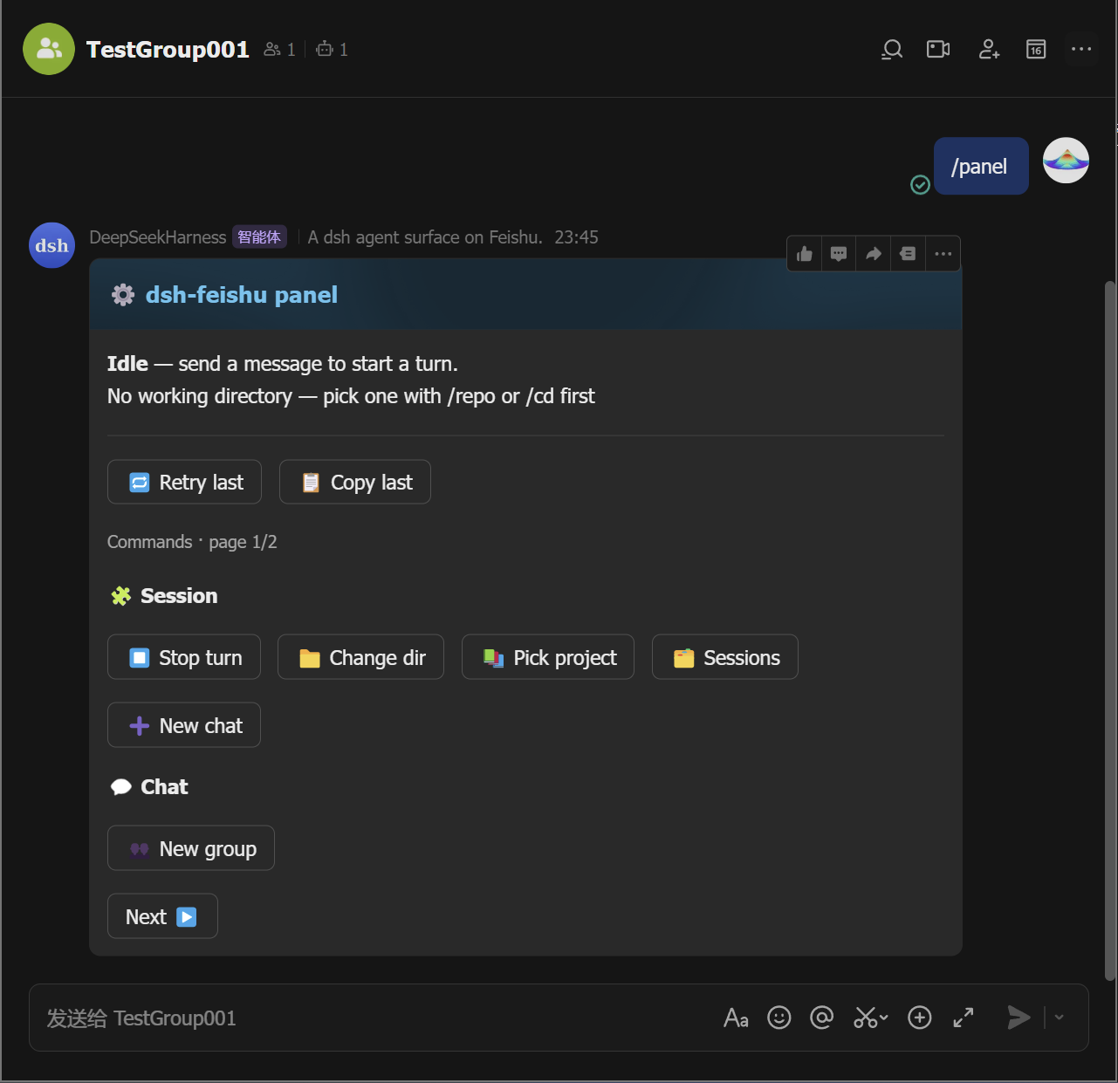Click the TestGroup001 group title

click(168, 50)
